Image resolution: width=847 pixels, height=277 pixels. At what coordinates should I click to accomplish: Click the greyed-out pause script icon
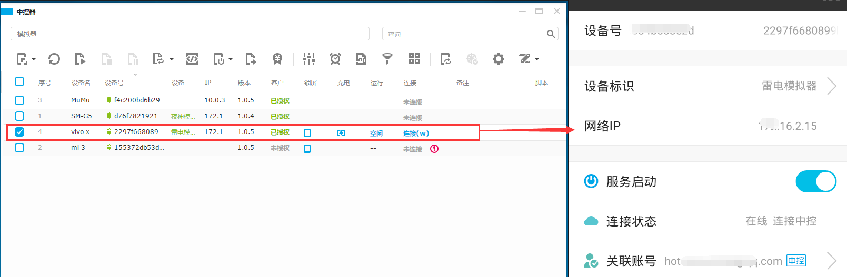pos(133,59)
